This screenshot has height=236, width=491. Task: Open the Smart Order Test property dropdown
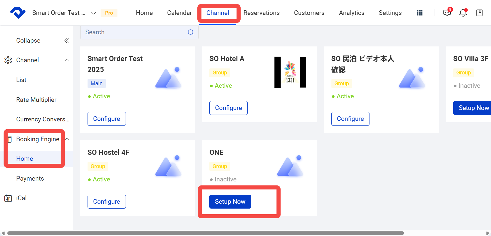[94, 13]
